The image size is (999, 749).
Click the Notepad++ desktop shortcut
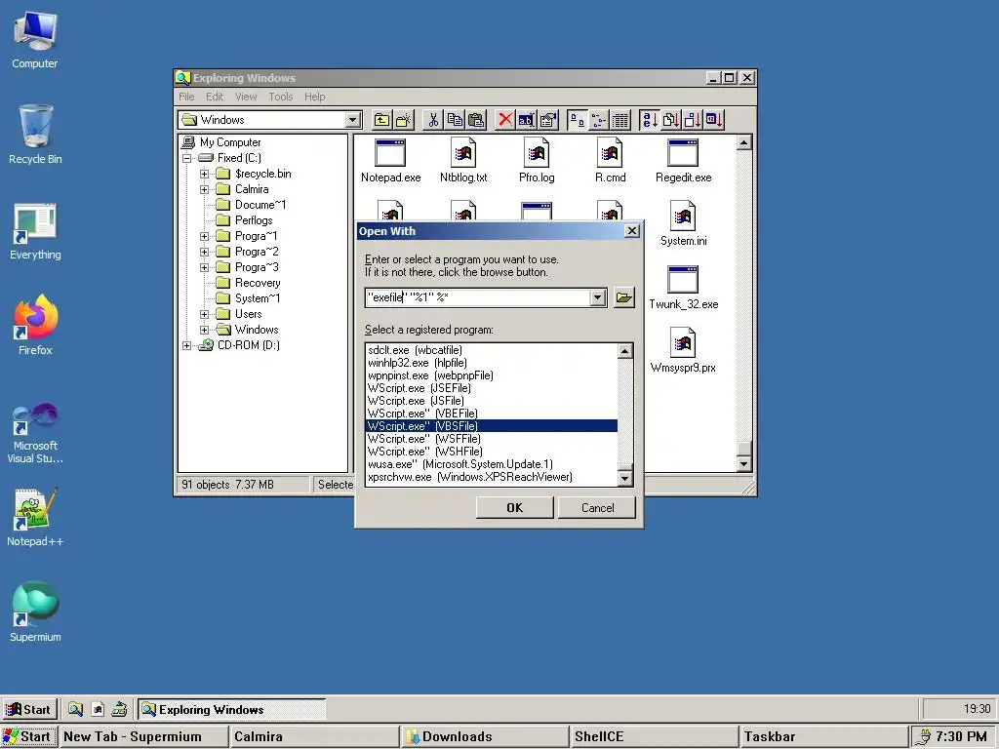point(35,517)
